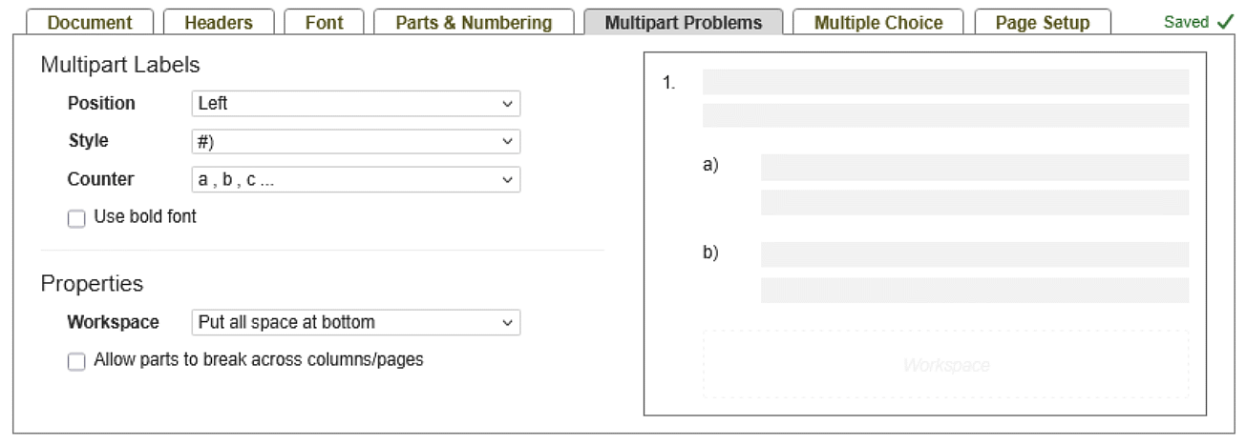This screenshot has height=445, width=1246.
Task: Toggle Allow parts to break across columns/pages
Action: [x=76, y=362]
